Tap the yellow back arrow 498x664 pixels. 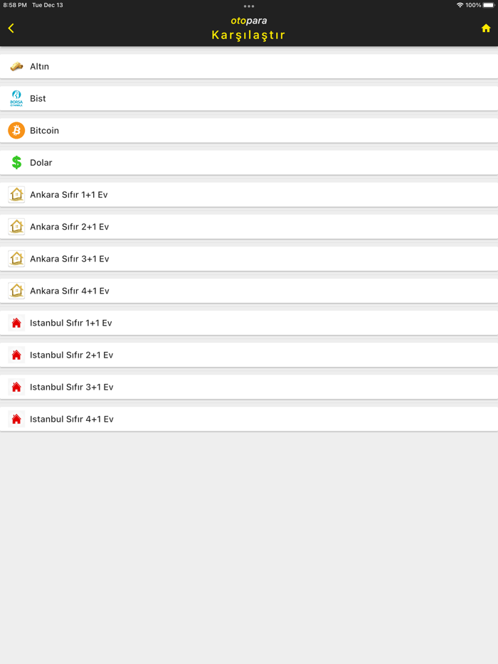tap(11, 28)
